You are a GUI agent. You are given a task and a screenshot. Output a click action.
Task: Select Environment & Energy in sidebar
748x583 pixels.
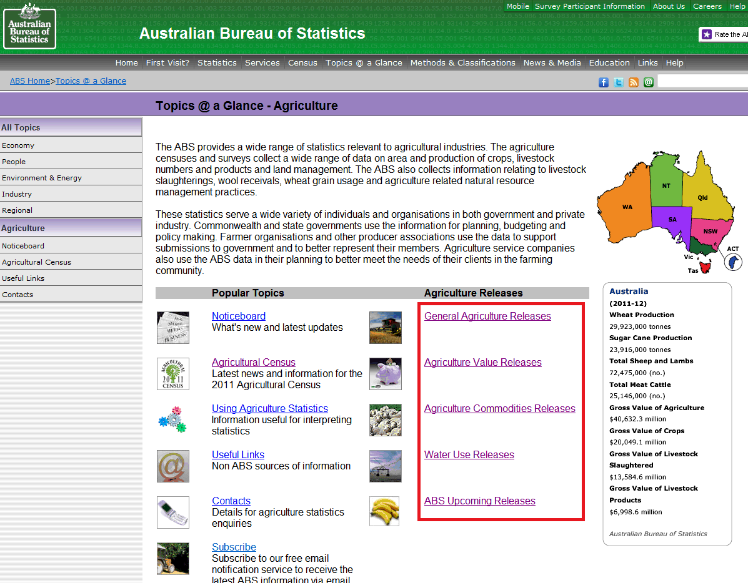42,178
